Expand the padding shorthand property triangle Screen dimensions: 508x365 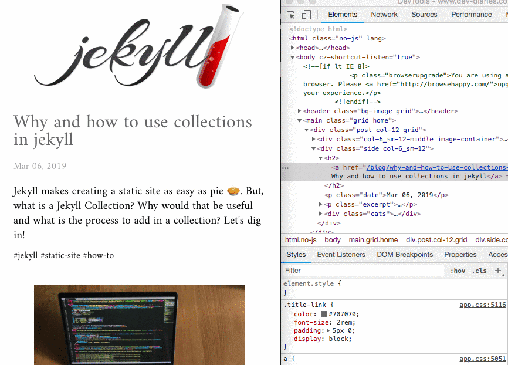point(328,330)
